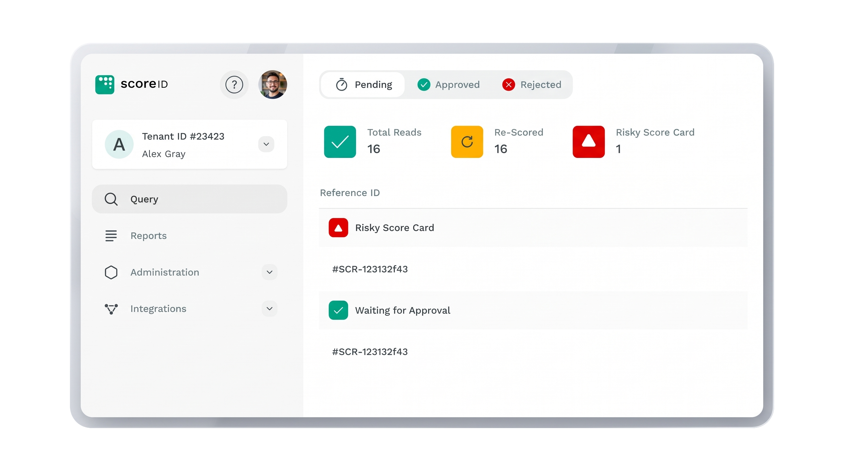Select the Waiting for Approval group row
The width and height of the screenshot is (844, 471).
[533, 310]
